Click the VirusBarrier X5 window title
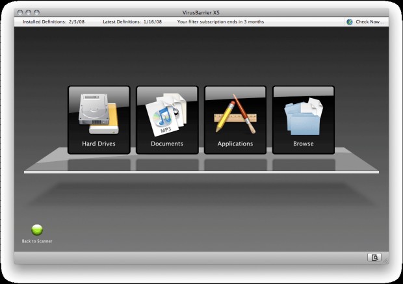 tap(201, 12)
